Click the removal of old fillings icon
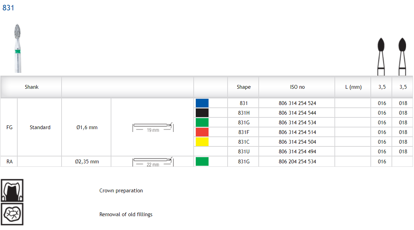The height and width of the screenshot is (230, 414). (12, 214)
